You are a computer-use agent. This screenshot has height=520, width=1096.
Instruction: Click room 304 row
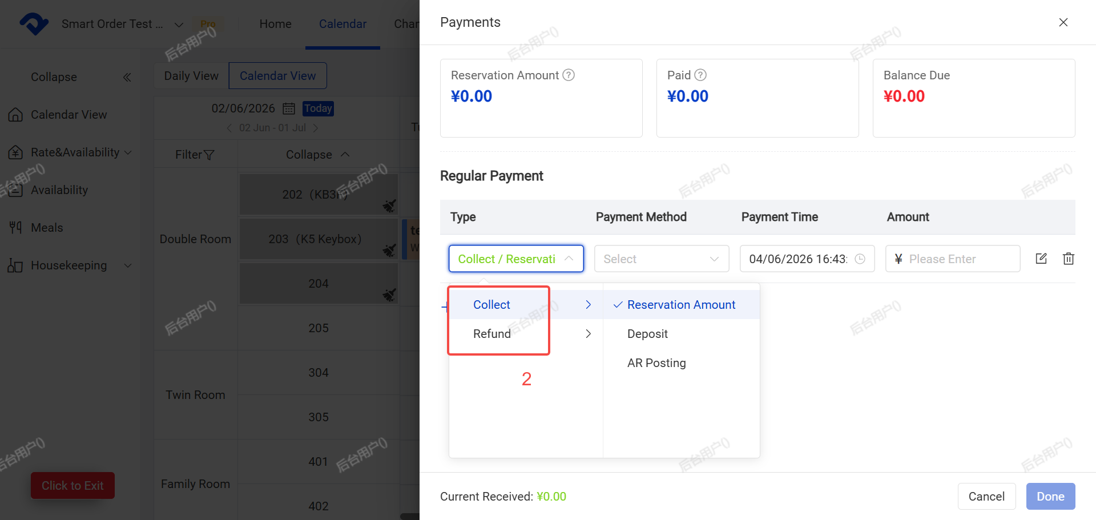tap(319, 373)
